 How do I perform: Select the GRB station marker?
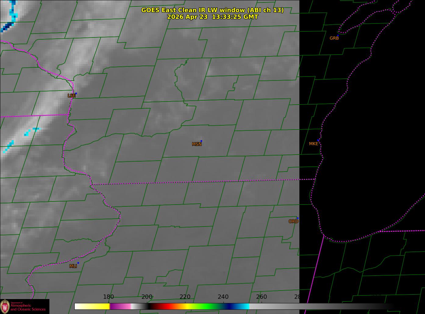point(338,35)
